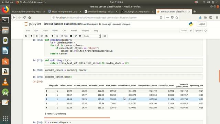Open the View menu in Jupyter
This screenshot has height=124, width=220.
(x=45, y=31)
